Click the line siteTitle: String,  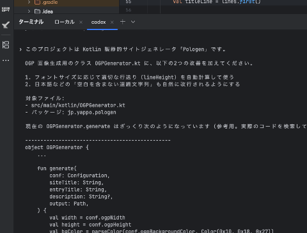click(x=77, y=182)
